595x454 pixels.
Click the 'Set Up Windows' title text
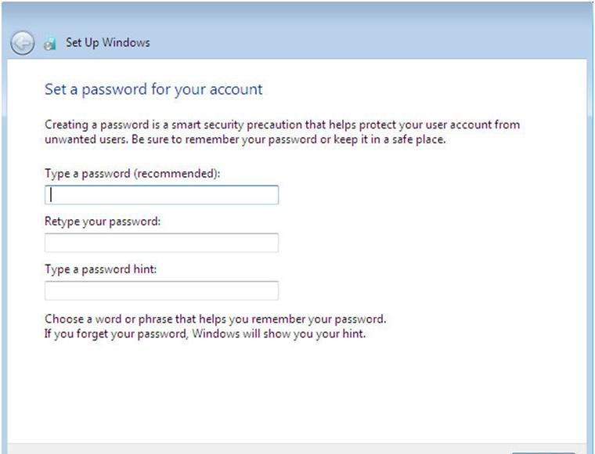pyautogui.click(x=108, y=42)
